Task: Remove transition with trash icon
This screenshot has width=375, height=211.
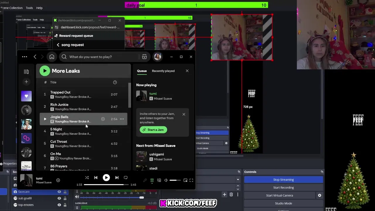Action: (x=231, y=194)
